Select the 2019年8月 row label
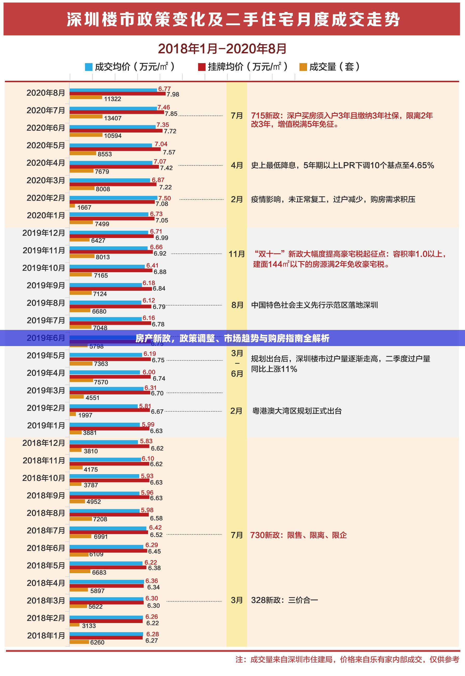The height and width of the screenshot is (676, 465). 46,303
